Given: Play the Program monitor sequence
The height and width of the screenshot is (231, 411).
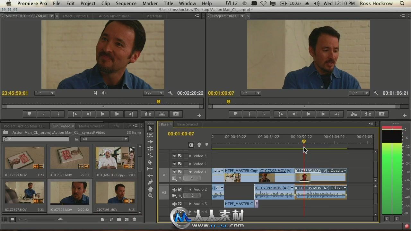Looking at the screenshot, I should [308, 114].
